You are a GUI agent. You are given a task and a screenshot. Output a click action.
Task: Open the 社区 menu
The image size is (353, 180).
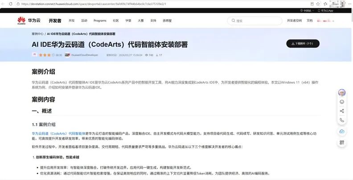click(x=116, y=20)
